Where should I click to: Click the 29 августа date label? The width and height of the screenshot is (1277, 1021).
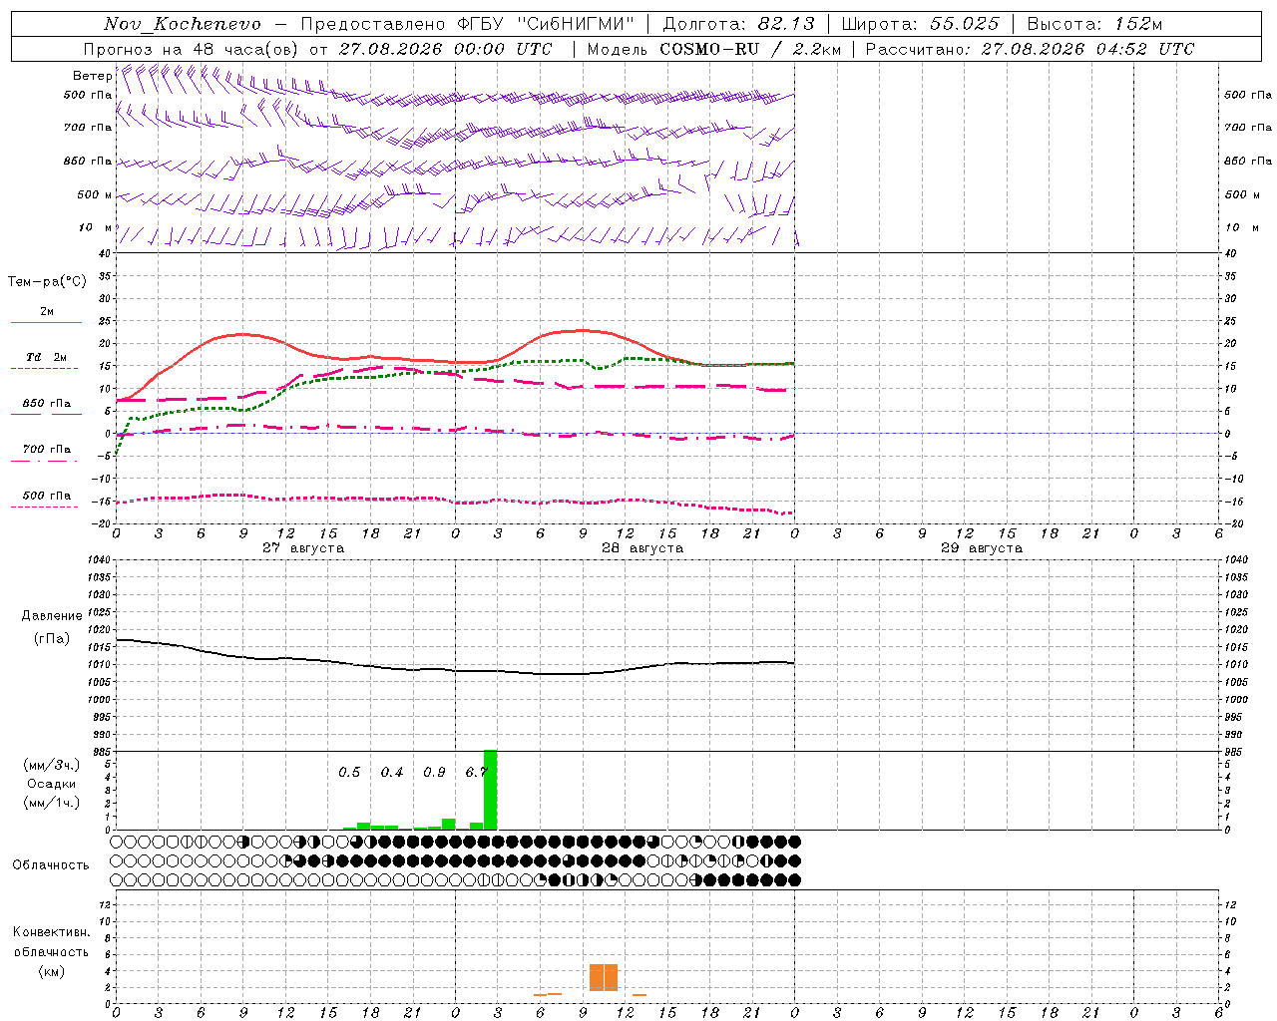pyautogui.click(x=982, y=548)
